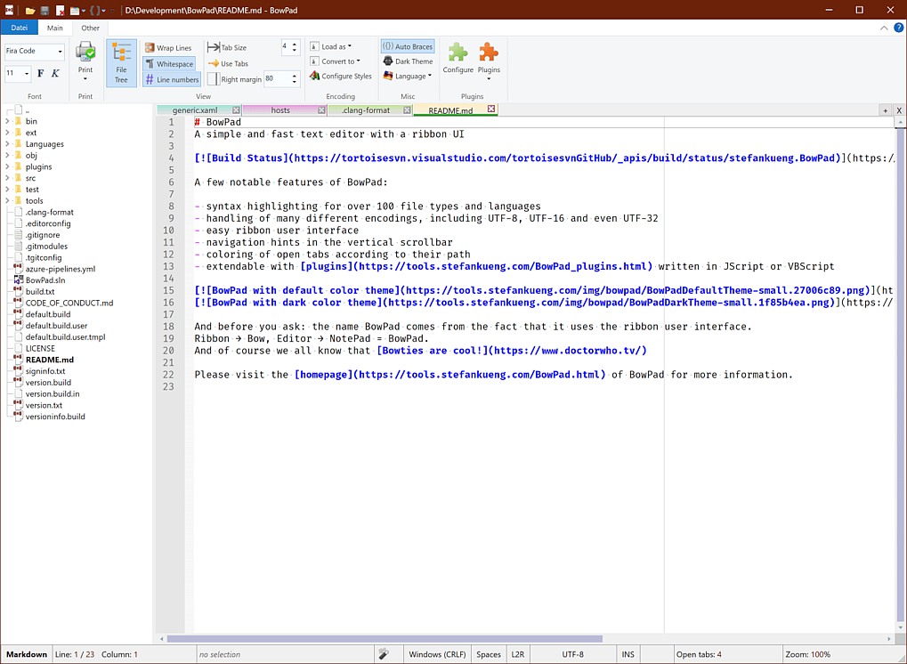Image resolution: width=907 pixels, height=664 pixels.
Task: Toggle Use Tabs option
Action: tap(228, 63)
